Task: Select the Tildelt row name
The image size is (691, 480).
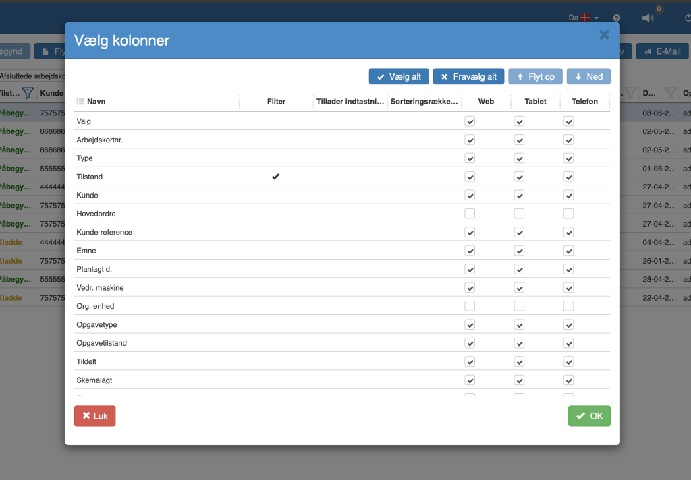Action: pyautogui.click(x=86, y=361)
